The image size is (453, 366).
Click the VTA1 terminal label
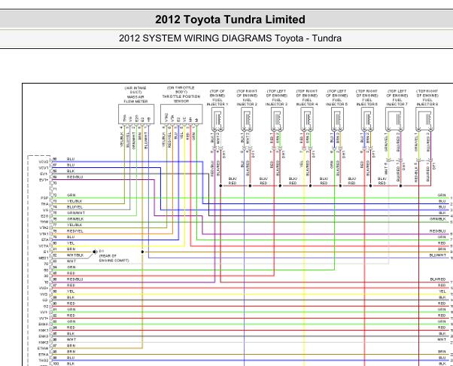44,234
